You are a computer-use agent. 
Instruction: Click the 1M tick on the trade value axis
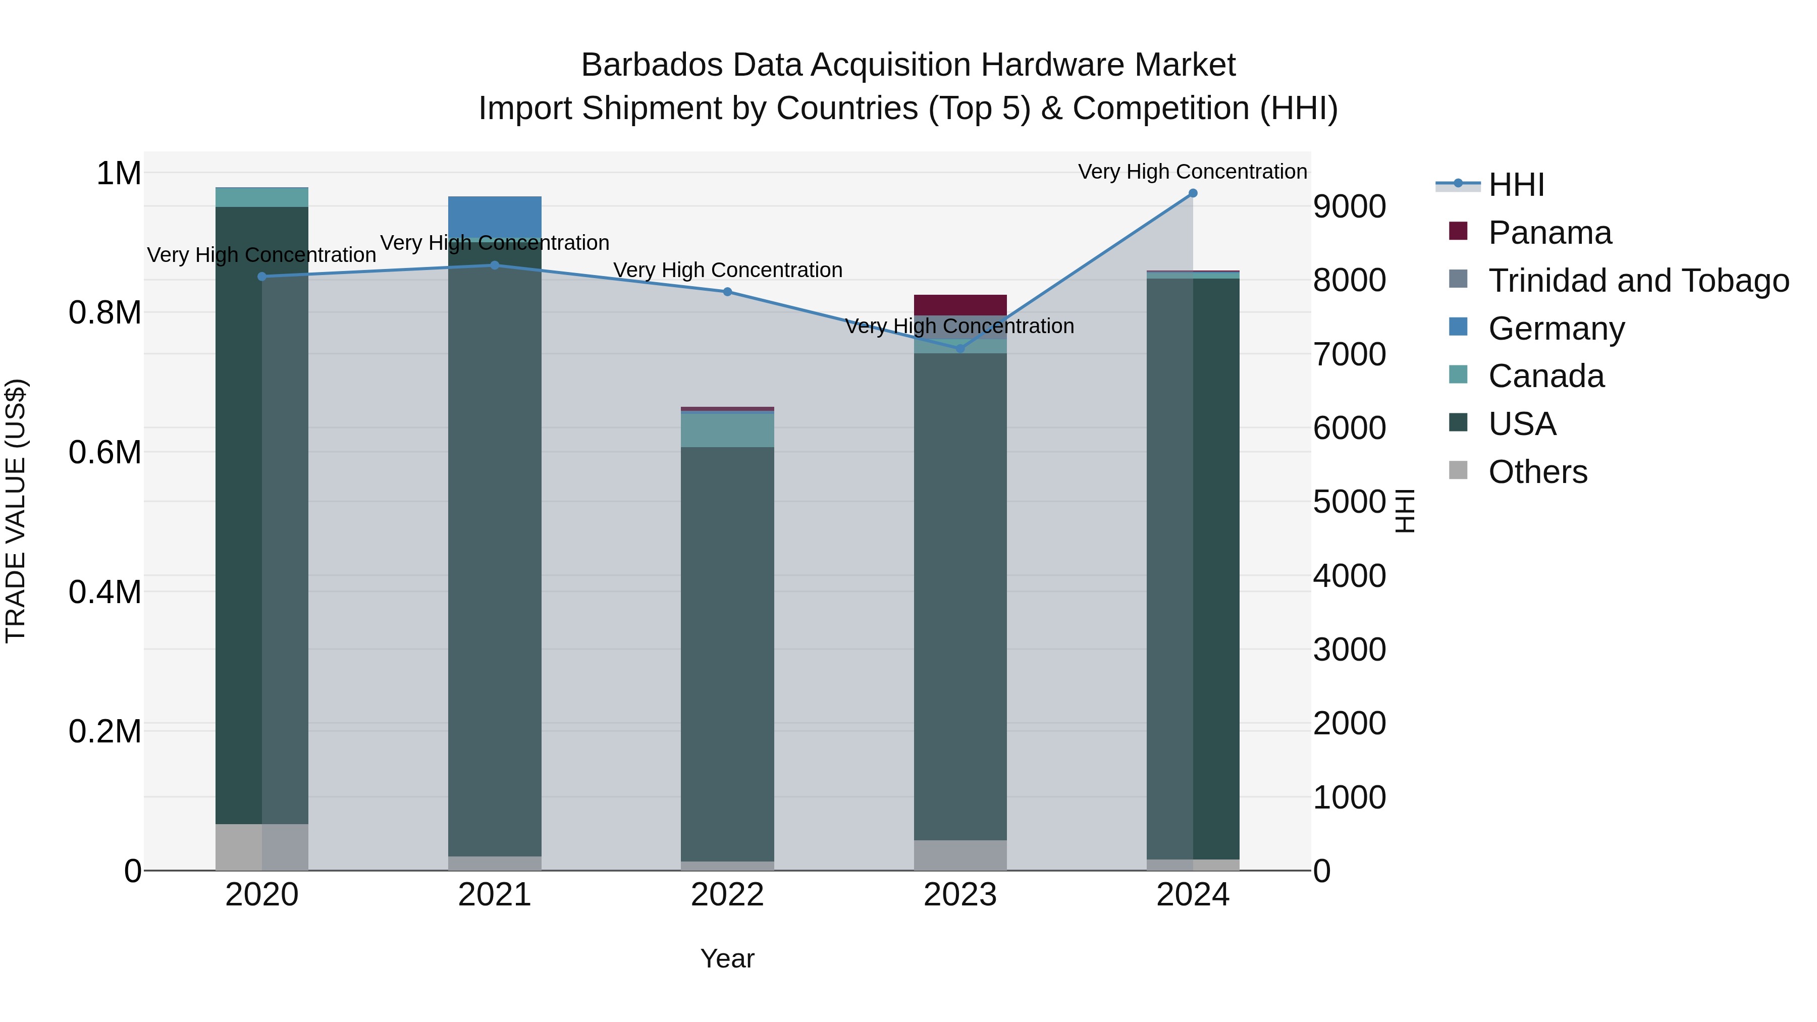click(119, 174)
